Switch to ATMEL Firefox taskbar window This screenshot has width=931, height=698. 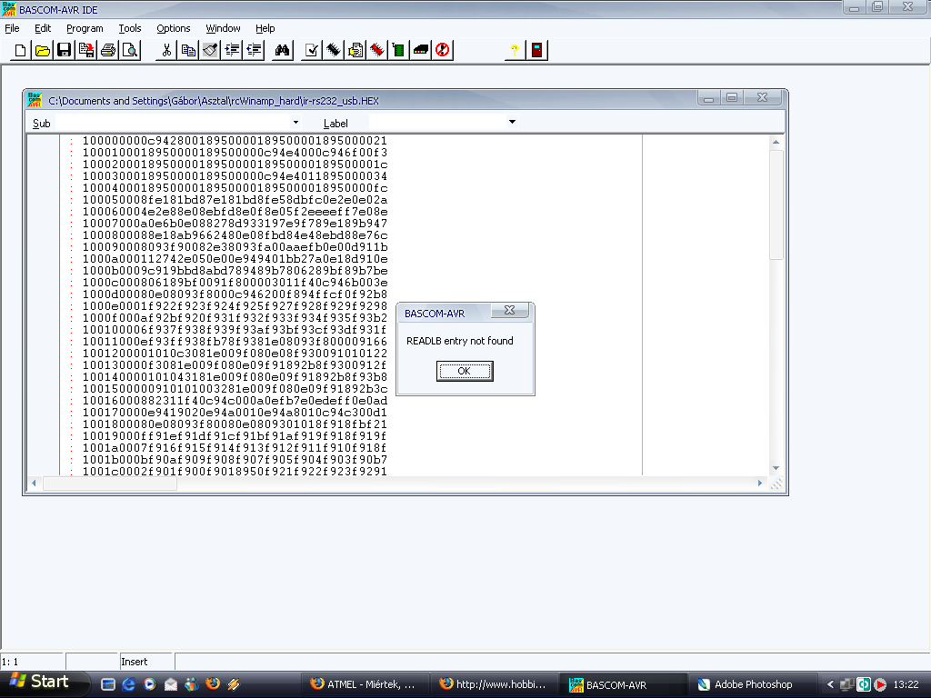point(364,684)
